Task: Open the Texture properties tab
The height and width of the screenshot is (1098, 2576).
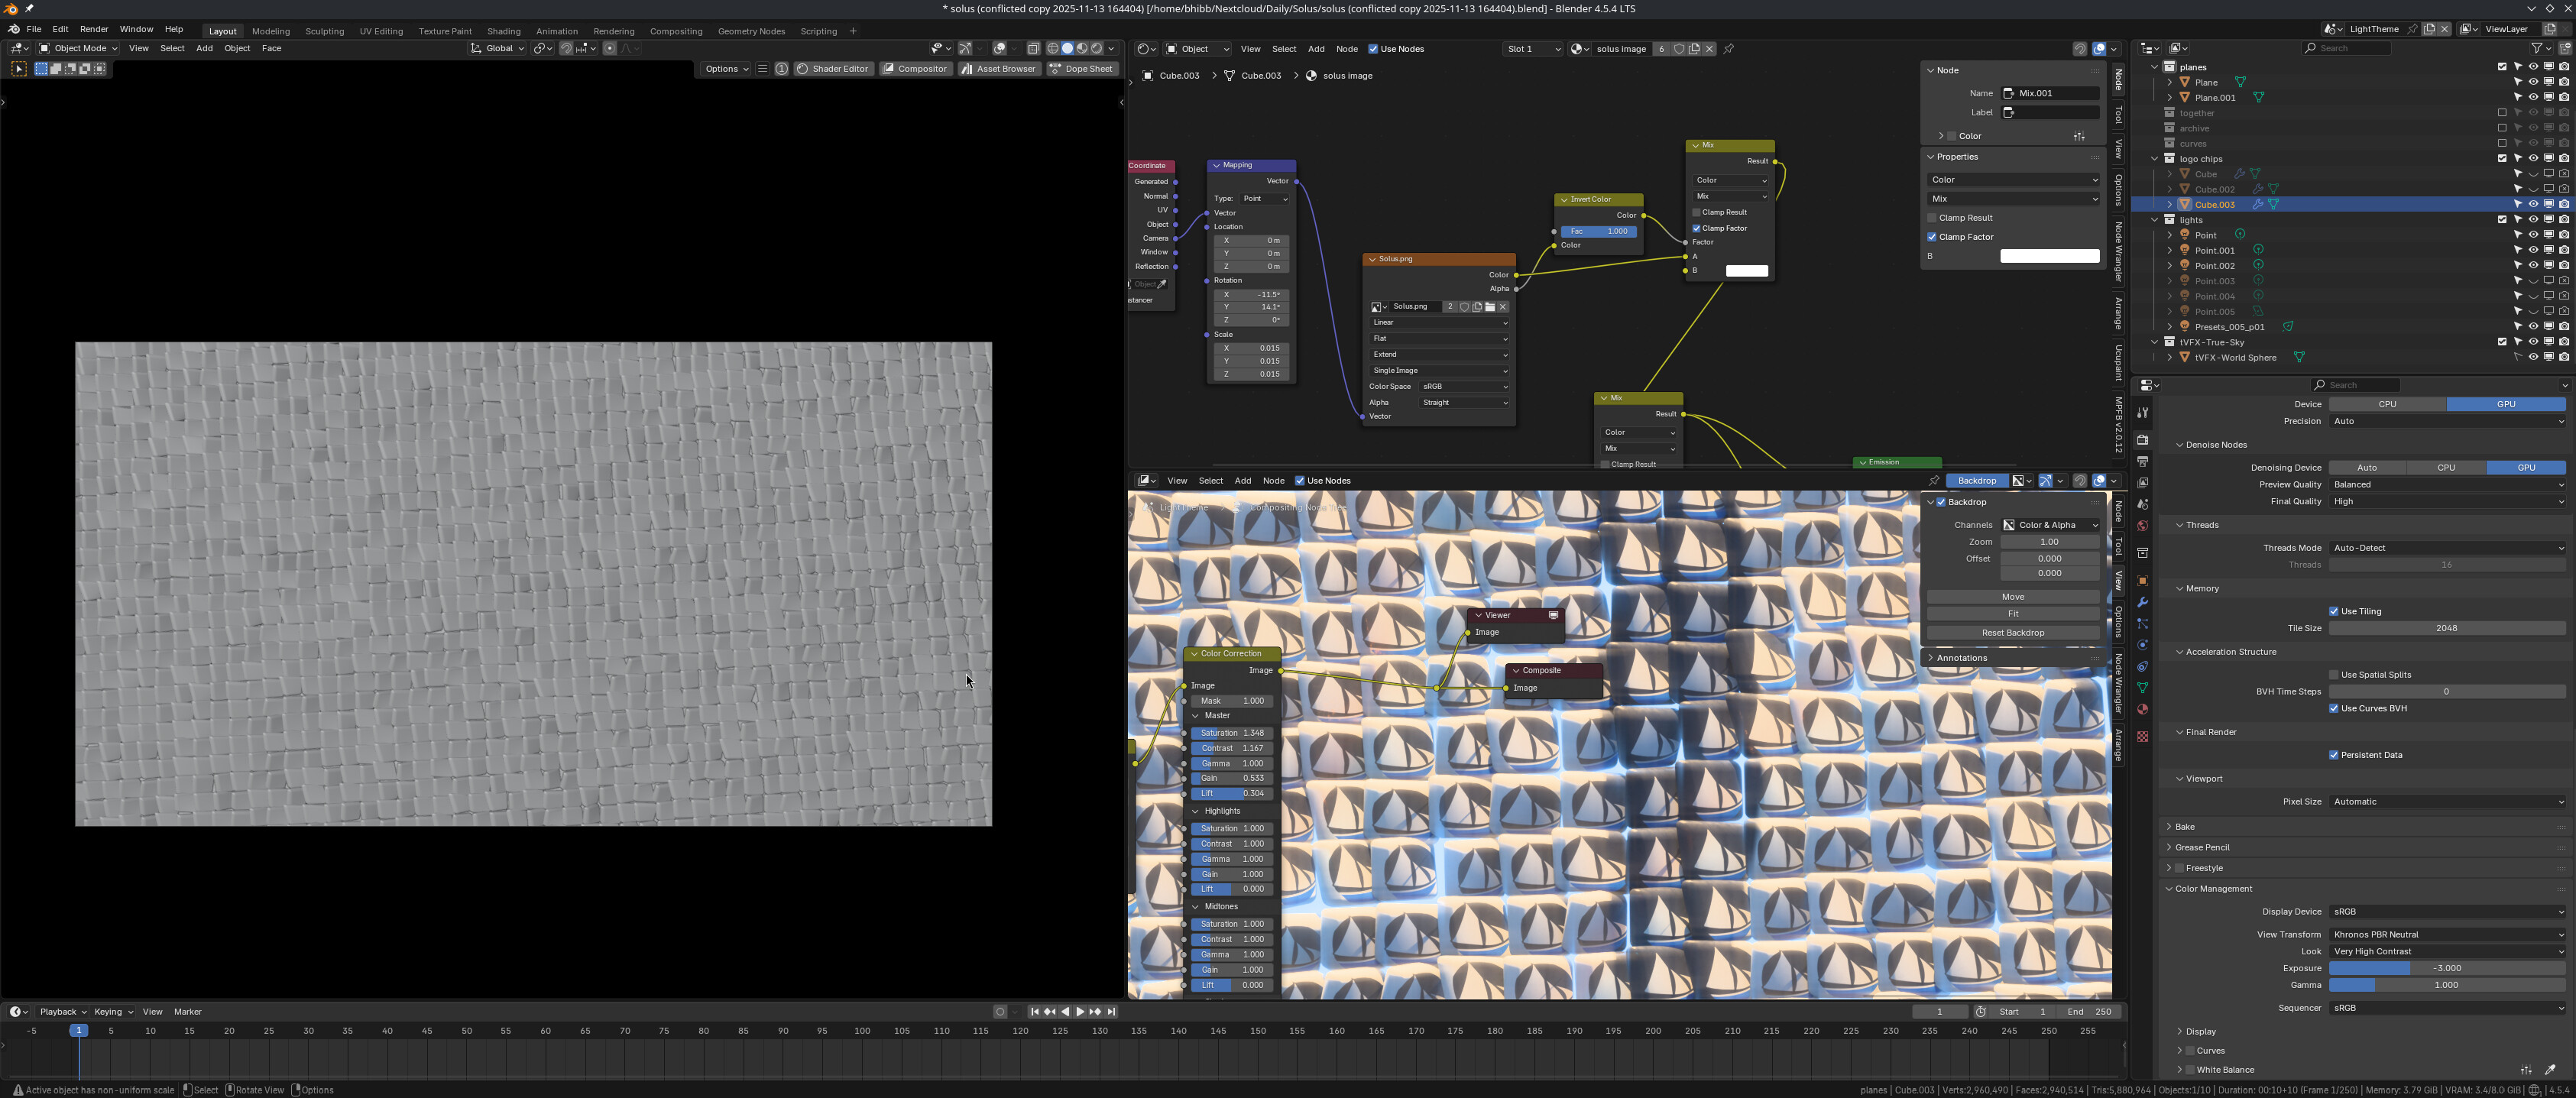Action: coord(2142,737)
